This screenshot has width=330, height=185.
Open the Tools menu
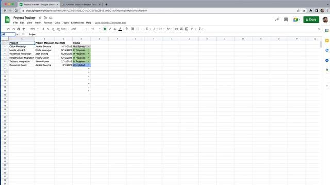(x=65, y=23)
